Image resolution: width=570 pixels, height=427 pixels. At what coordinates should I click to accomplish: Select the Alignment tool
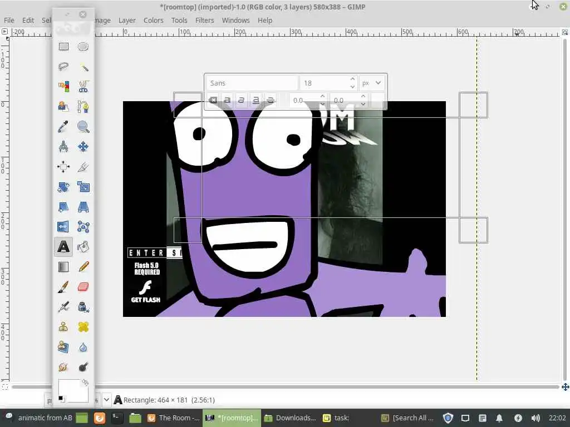click(63, 167)
